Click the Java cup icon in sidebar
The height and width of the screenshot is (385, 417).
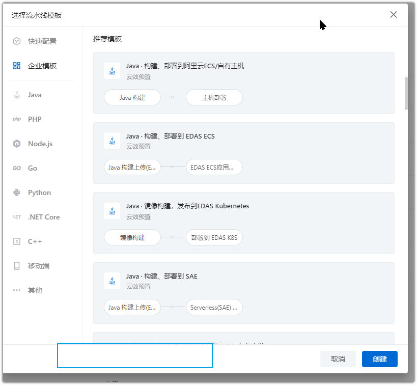coord(17,95)
